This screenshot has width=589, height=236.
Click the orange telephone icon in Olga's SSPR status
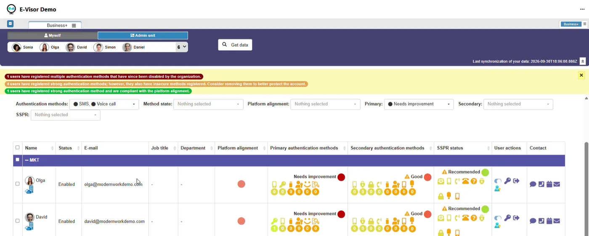[465, 181]
